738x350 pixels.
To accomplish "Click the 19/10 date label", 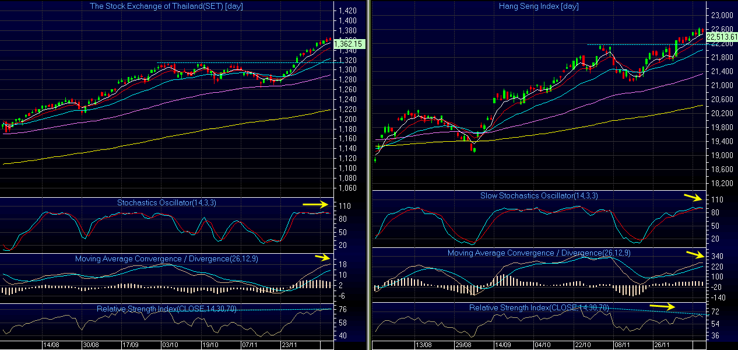I will [x=210, y=345].
